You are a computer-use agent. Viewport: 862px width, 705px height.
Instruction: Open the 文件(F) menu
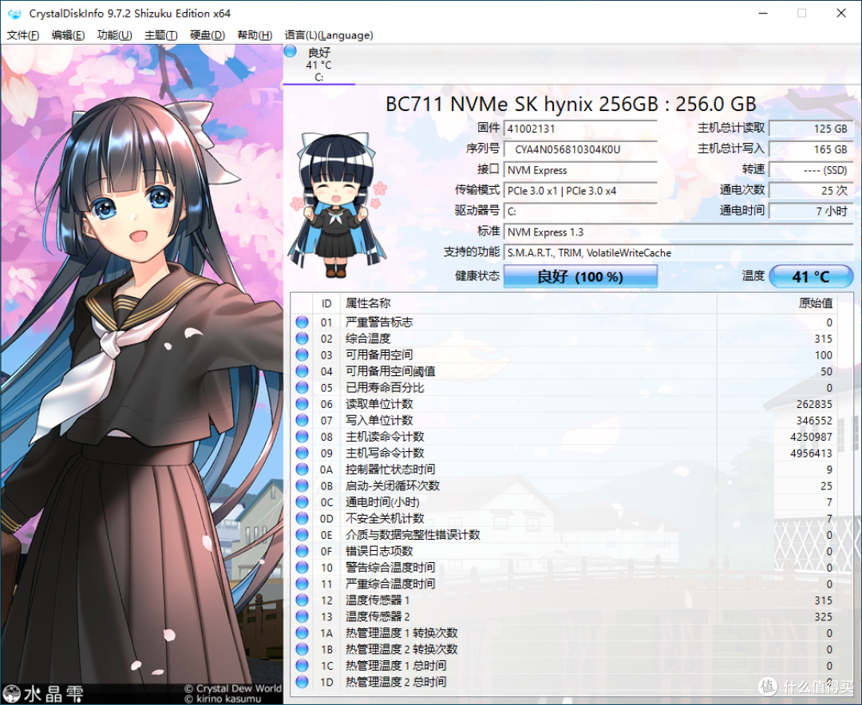coord(22,35)
